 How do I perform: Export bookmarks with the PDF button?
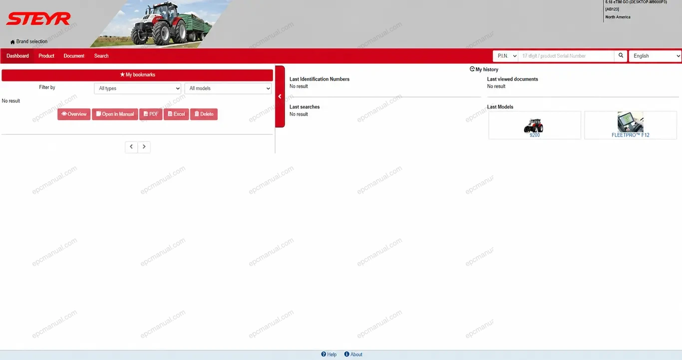tap(151, 114)
